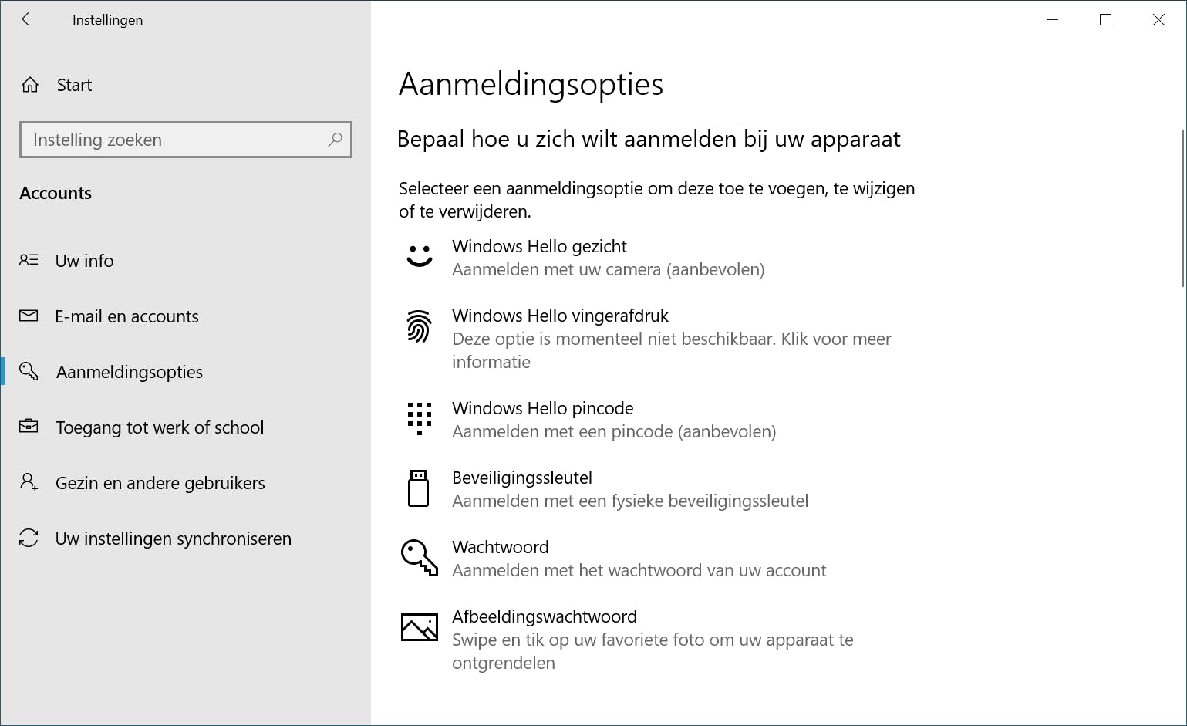Open the Aanmeldingsopties section
The image size is (1187, 726).
point(129,371)
